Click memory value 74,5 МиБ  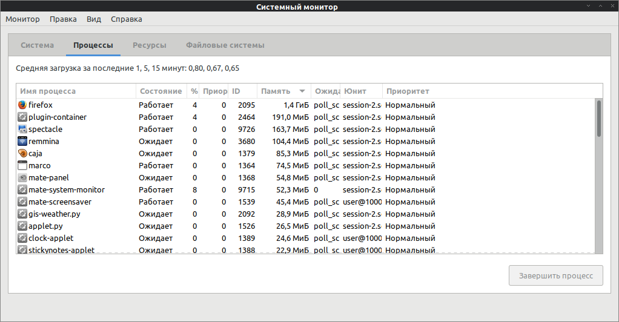point(293,165)
